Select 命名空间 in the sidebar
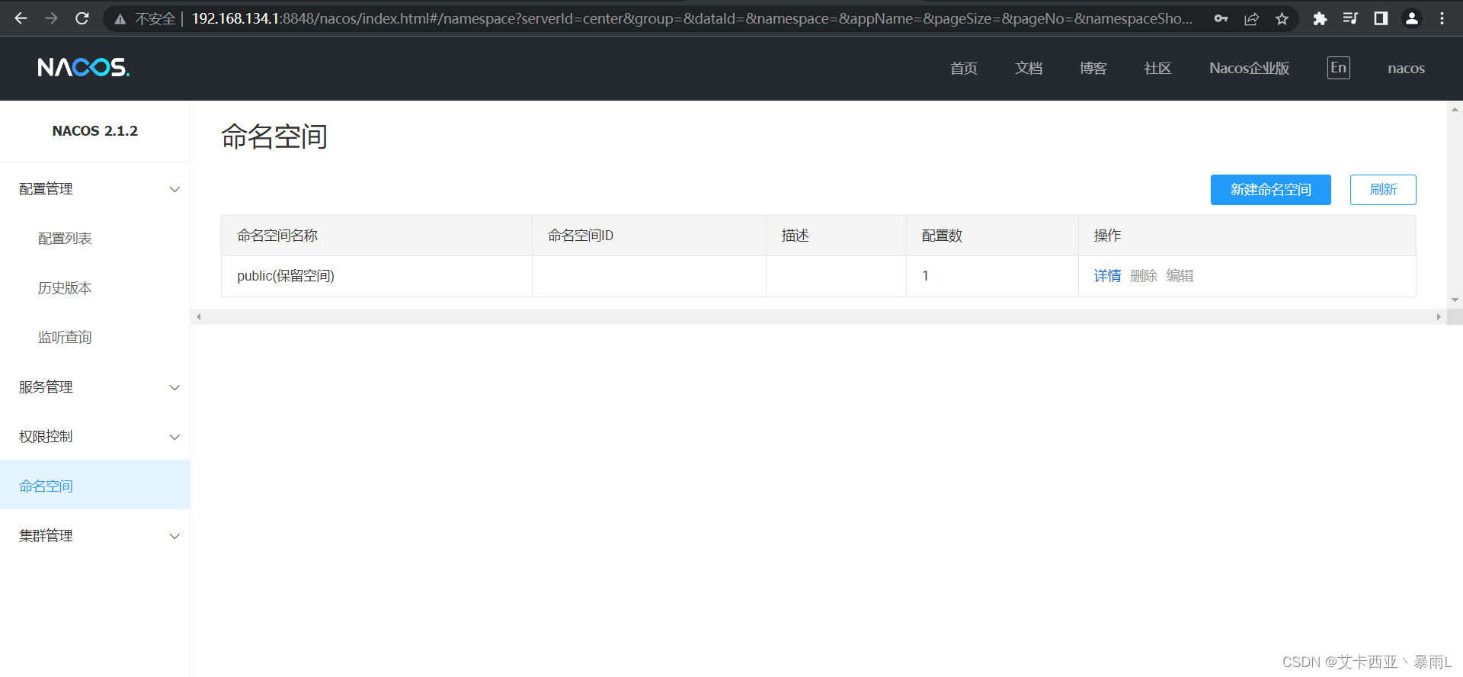The height and width of the screenshot is (677, 1463). [x=94, y=485]
